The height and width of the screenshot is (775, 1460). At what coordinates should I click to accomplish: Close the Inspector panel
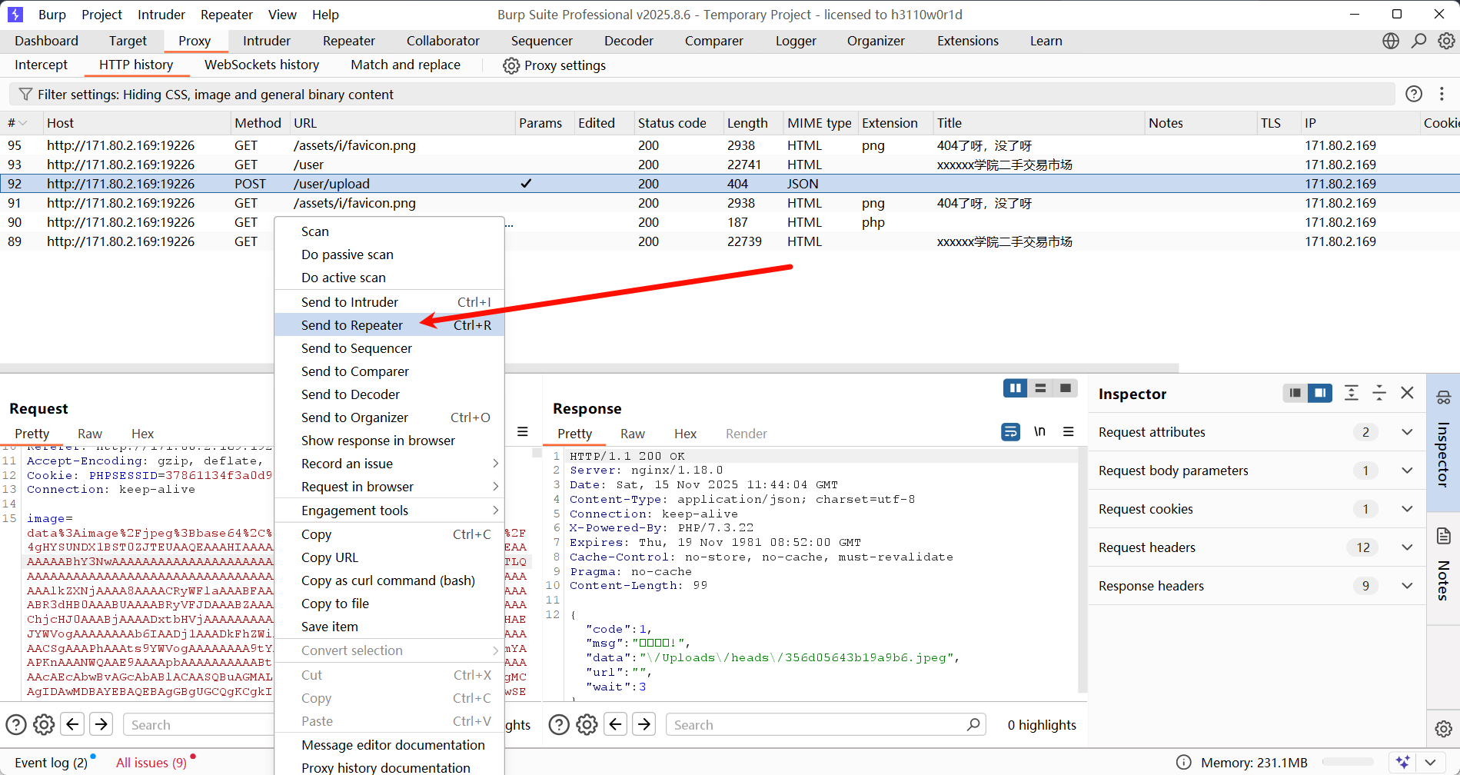tap(1408, 393)
